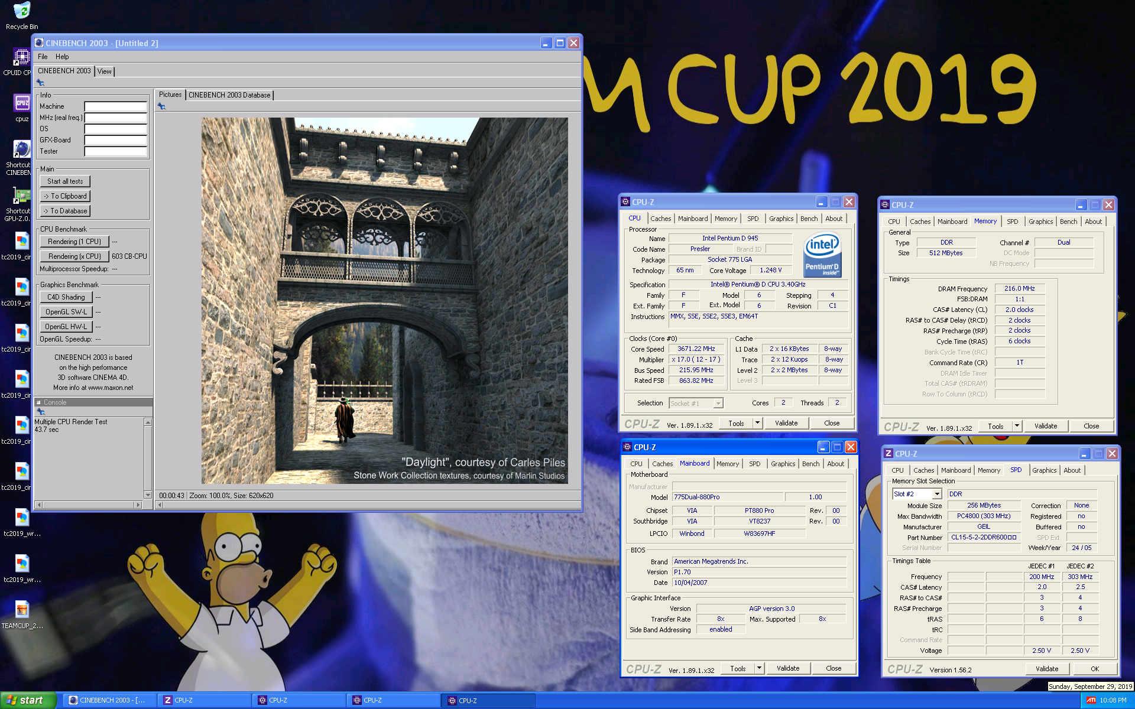This screenshot has height=709, width=1135.
Task: Open the Tools dropdown arrow in CPU-Z Mainboard window
Action: pos(760,668)
